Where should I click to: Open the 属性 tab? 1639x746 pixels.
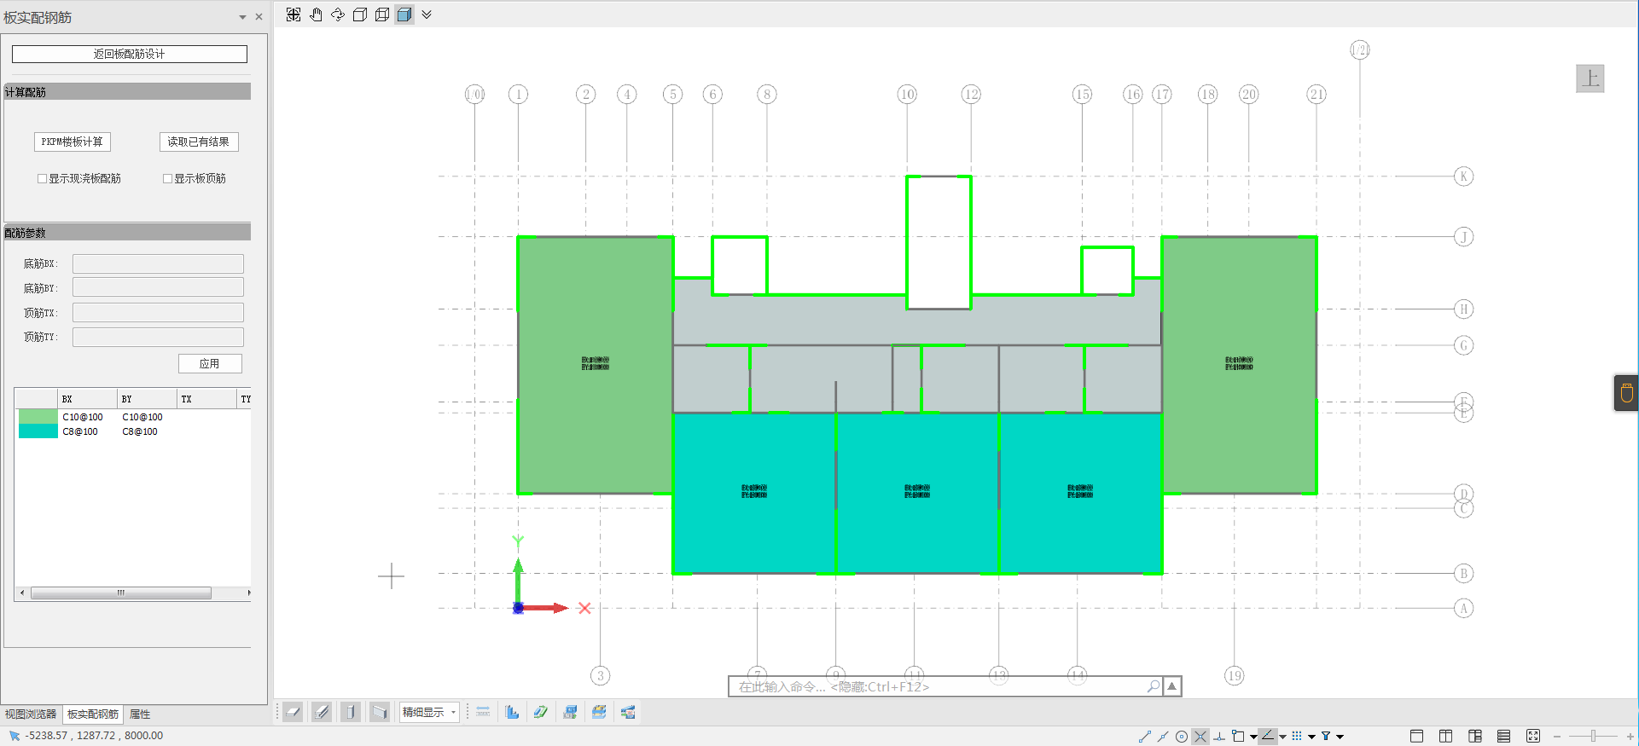coord(140,714)
